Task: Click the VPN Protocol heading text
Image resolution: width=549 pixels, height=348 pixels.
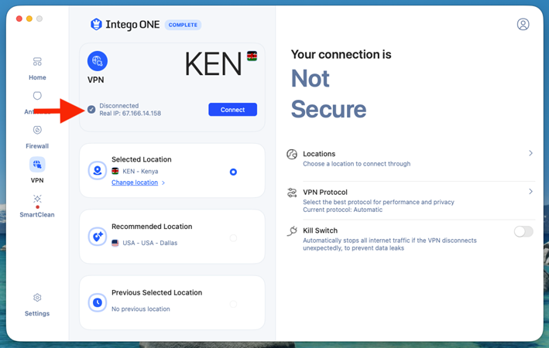Action: 325,192
